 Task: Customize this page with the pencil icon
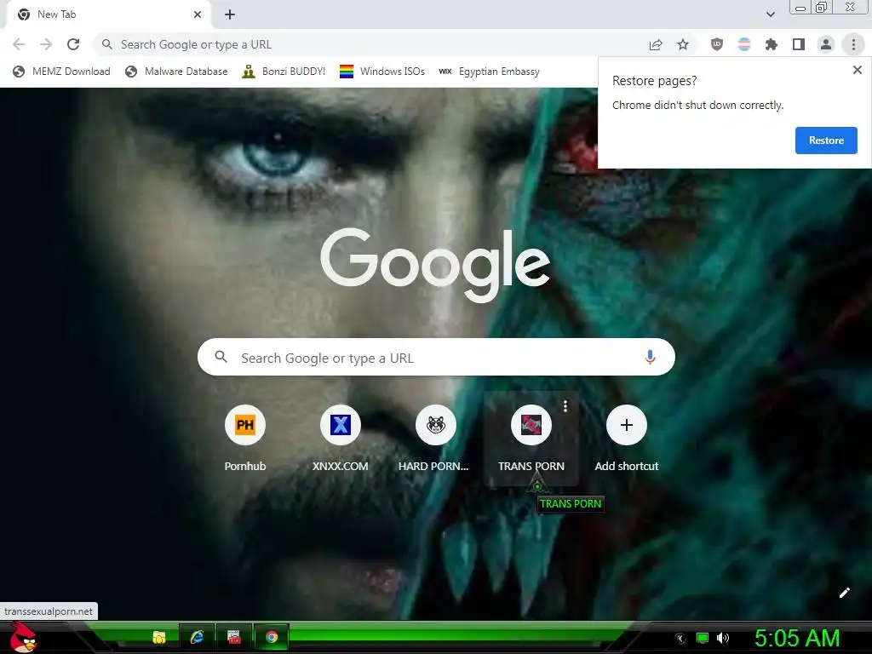(844, 593)
